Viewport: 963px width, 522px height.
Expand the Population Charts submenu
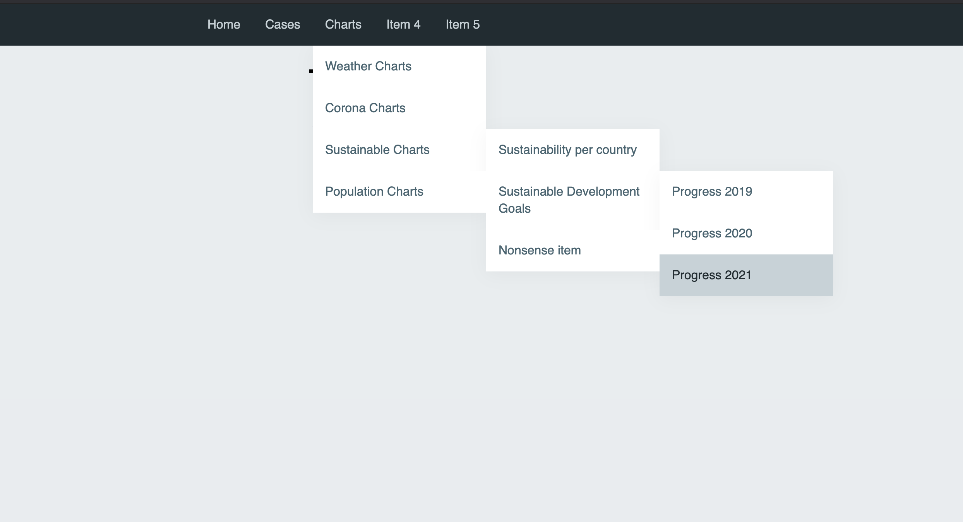point(373,191)
